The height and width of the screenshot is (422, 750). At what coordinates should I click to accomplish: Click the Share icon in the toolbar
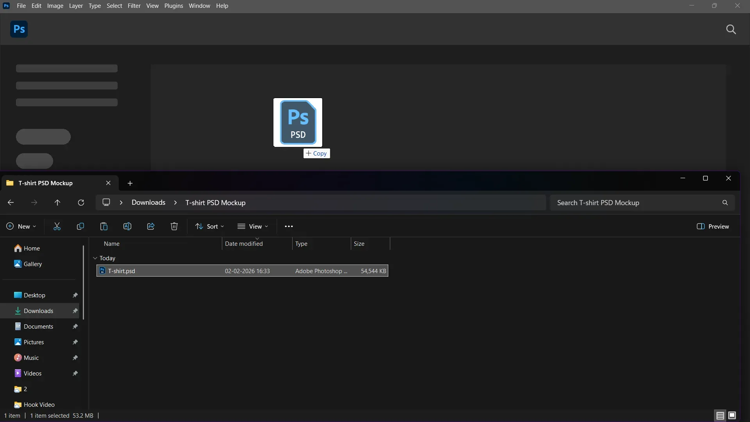click(x=151, y=226)
